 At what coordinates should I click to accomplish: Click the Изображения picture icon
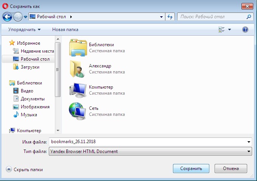point(16,107)
